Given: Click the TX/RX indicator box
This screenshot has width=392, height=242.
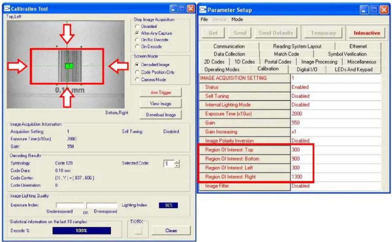Looking at the screenshot, I should pos(138,230).
